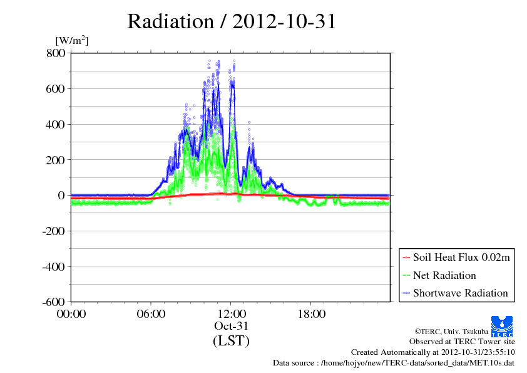This screenshot has width=527, height=373.
Task: Click the '[W/m2]' unit label
Action: 72,40
